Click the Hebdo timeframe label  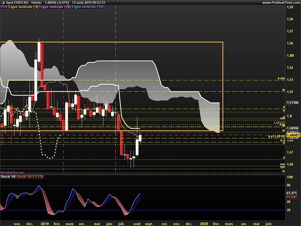tap(37, 3)
